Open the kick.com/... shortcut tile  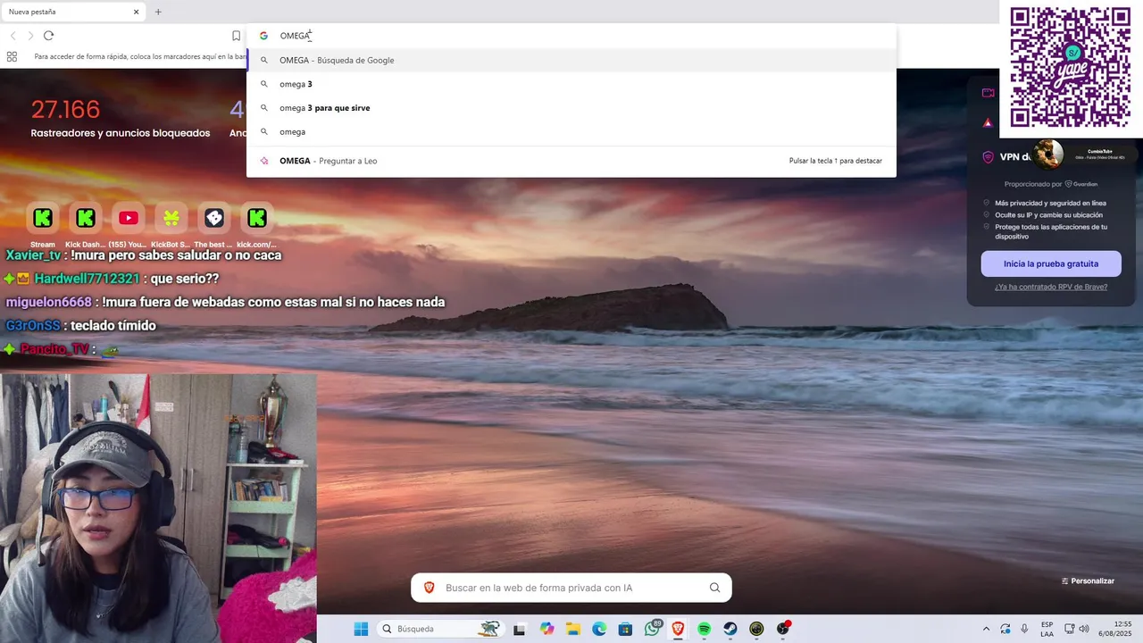click(x=257, y=218)
